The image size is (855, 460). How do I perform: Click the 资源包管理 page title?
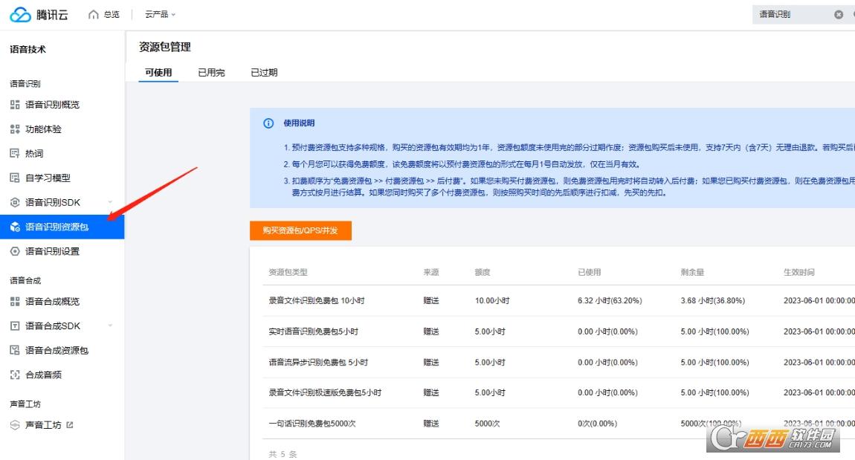pyautogui.click(x=164, y=47)
